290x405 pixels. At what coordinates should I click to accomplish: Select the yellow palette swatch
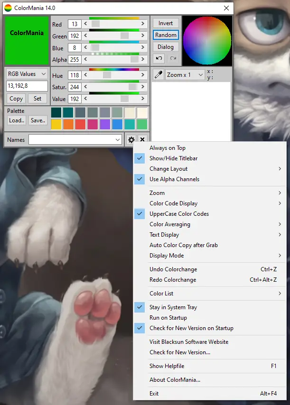(56, 124)
